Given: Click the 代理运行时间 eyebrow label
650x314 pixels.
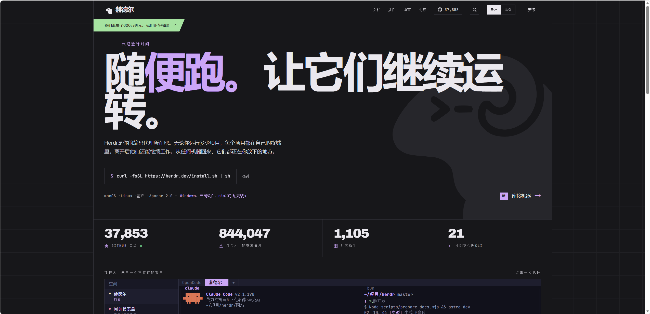Looking at the screenshot, I should (135, 44).
